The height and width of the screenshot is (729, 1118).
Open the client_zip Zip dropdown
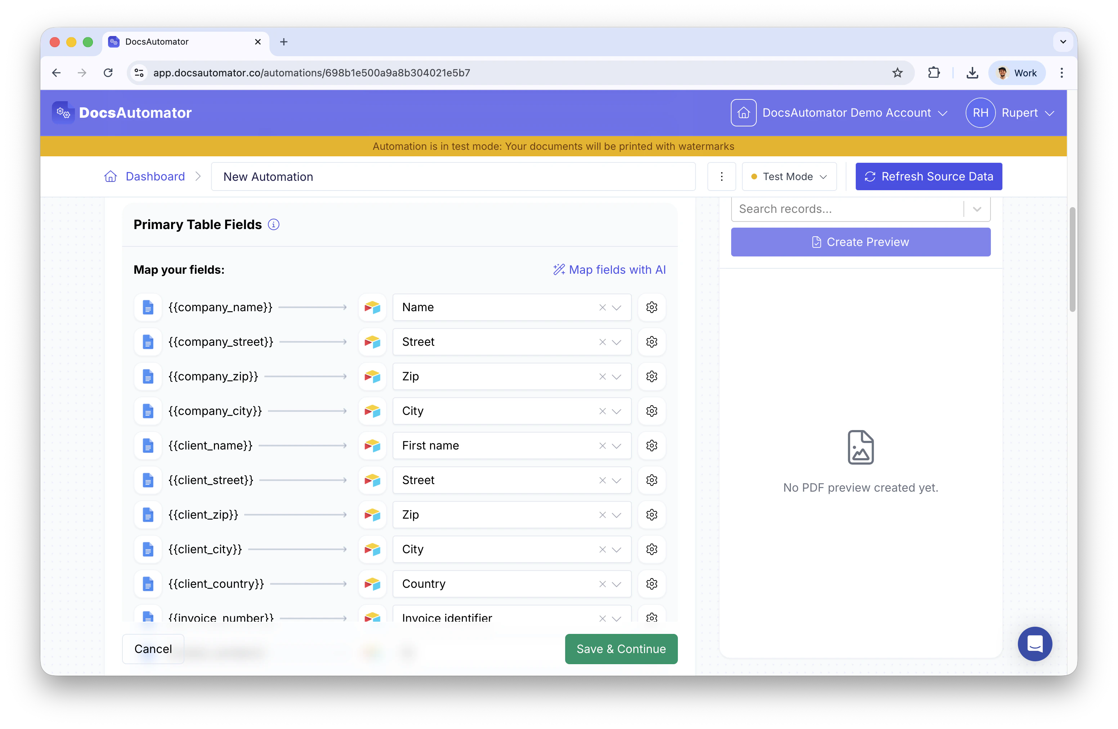[x=616, y=515]
